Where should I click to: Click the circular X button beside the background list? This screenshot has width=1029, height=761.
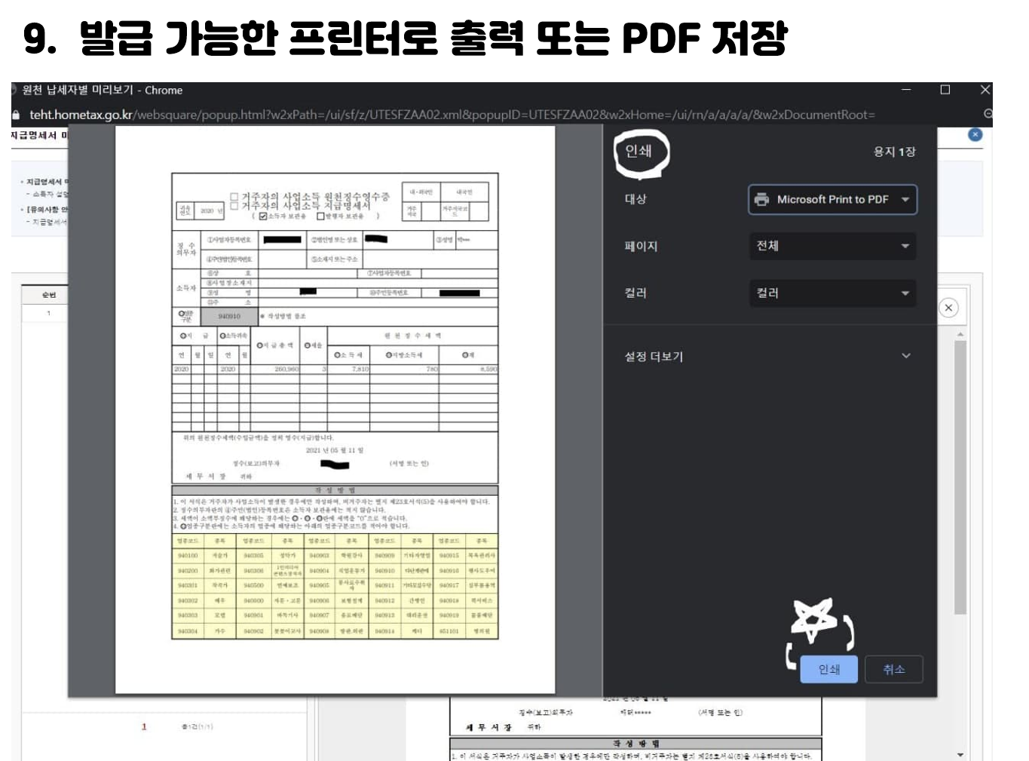948,308
